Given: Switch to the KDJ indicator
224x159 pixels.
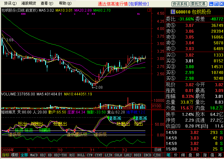Looking at the screenshot, I should point(43,155).
